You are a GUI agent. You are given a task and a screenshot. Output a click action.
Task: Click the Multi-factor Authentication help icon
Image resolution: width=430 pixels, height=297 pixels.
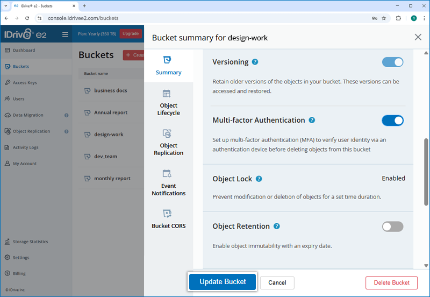312,121
